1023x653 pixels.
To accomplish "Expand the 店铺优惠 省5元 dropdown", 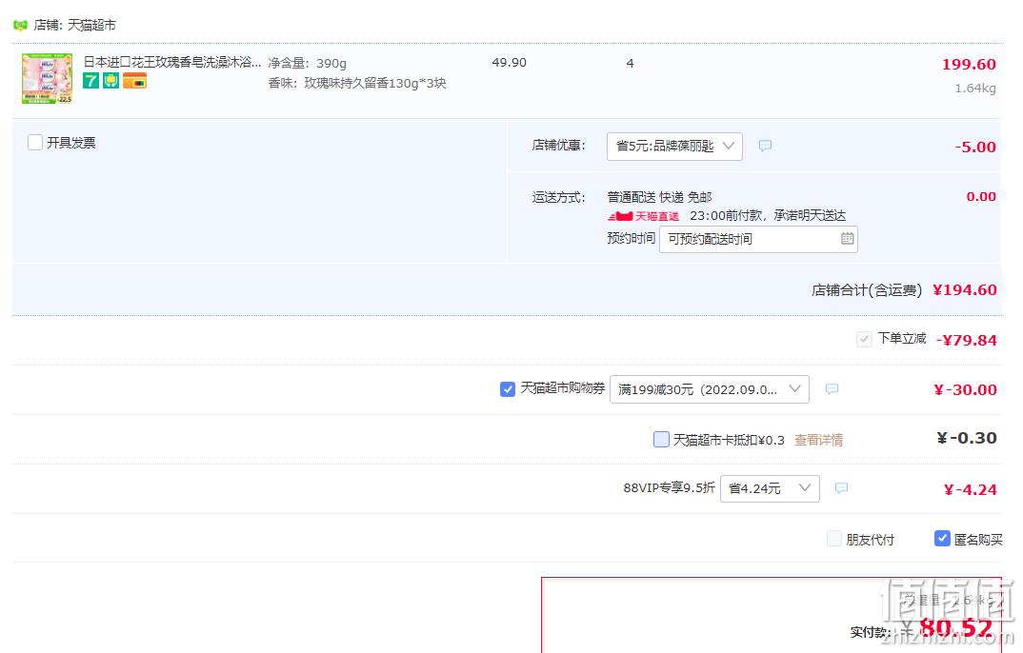I will click(x=674, y=146).
